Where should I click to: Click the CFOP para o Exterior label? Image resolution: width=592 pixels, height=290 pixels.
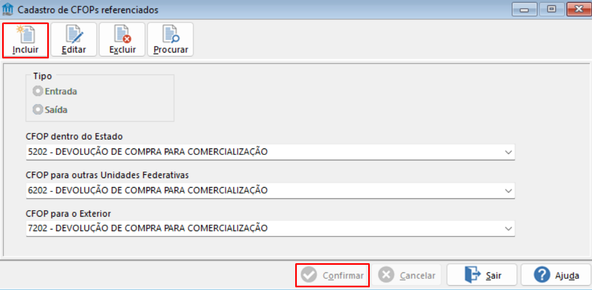(x=68, y=214)
